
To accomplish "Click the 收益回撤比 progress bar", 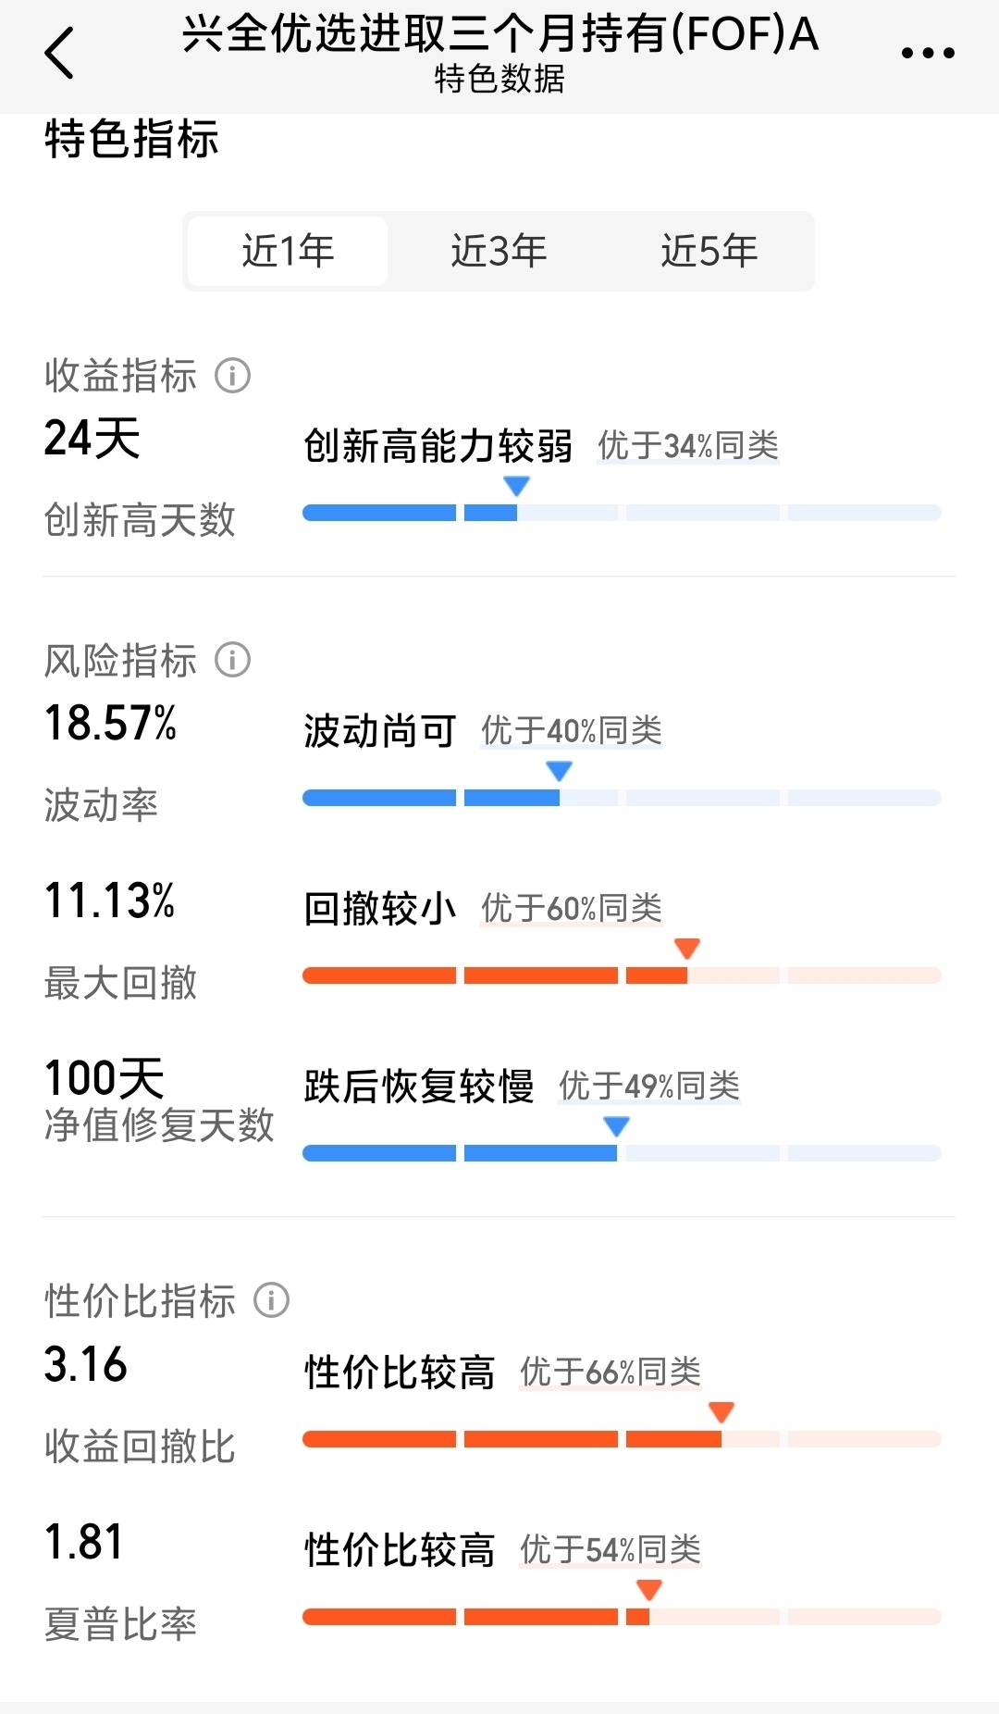I will pyautogui.click(x=622, y=1439).
